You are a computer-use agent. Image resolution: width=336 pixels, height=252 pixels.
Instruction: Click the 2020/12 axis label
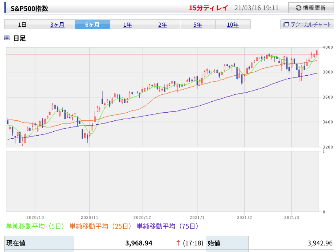coord(142,217)
